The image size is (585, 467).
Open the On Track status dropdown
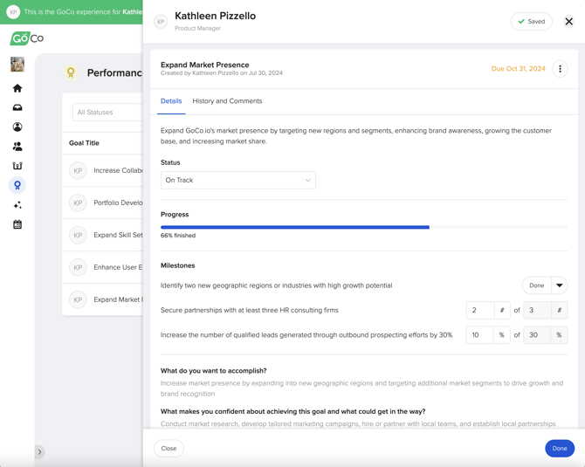pyautogui.click(x=238, y=180)
